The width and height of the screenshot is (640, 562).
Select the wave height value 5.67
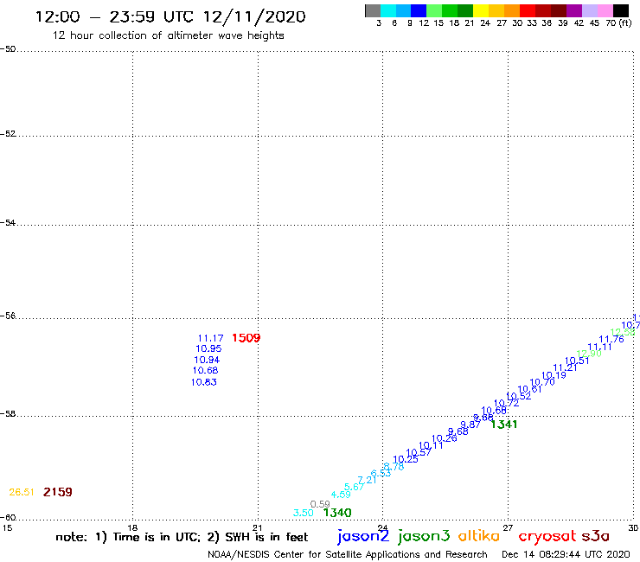(354, 487)
